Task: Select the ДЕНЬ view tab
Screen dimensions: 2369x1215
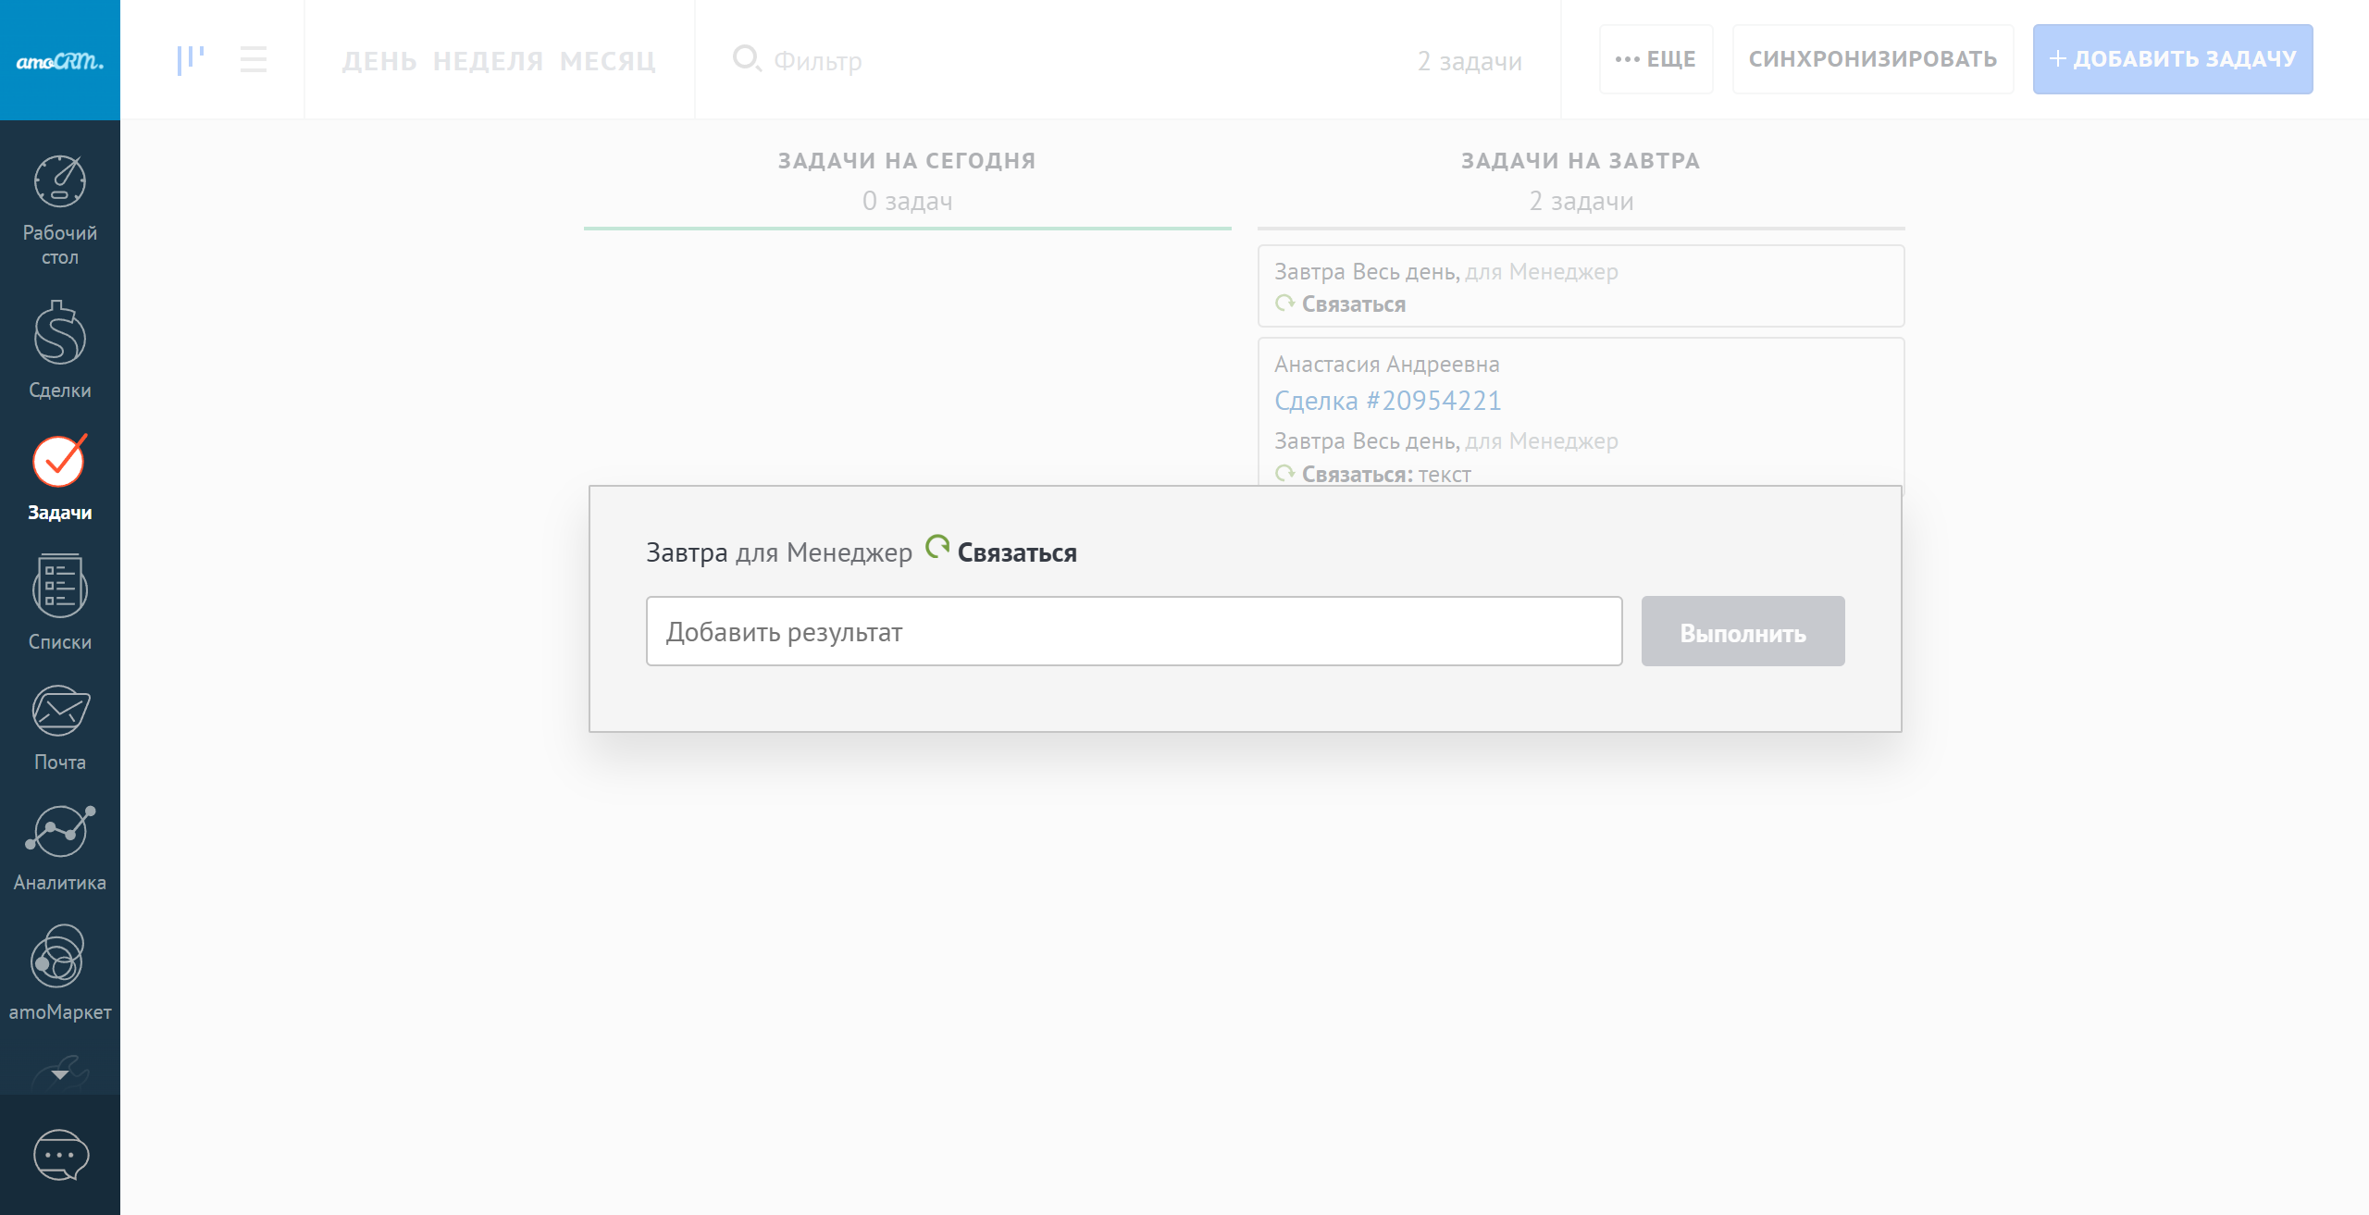Action: [x=379, y=61]
